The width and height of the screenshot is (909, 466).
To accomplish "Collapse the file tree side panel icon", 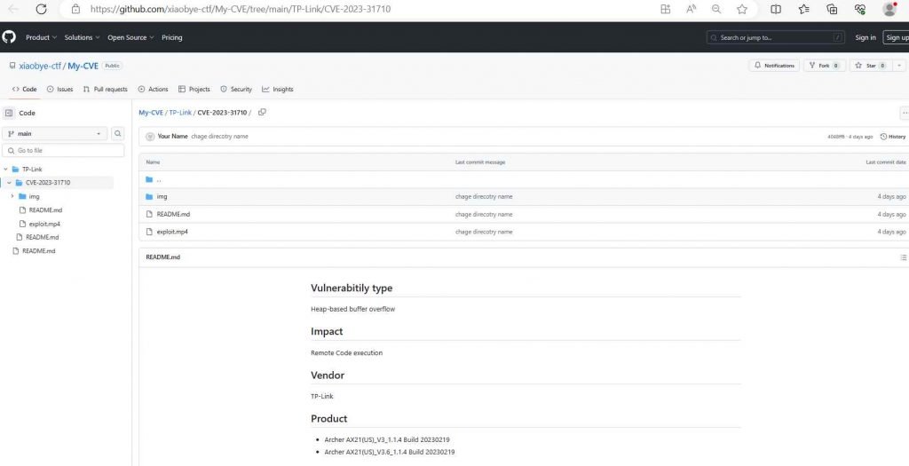I will click(9, 113).
